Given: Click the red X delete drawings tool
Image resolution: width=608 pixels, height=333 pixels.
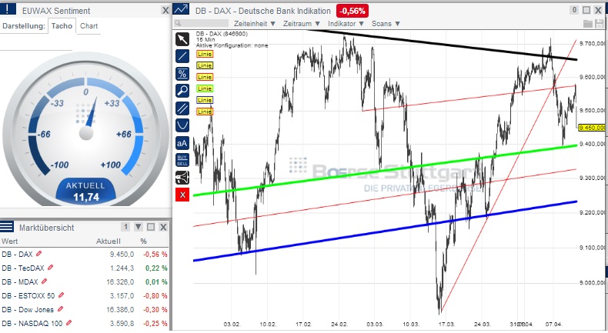Looking at the screenshot, I should [182, 195].
